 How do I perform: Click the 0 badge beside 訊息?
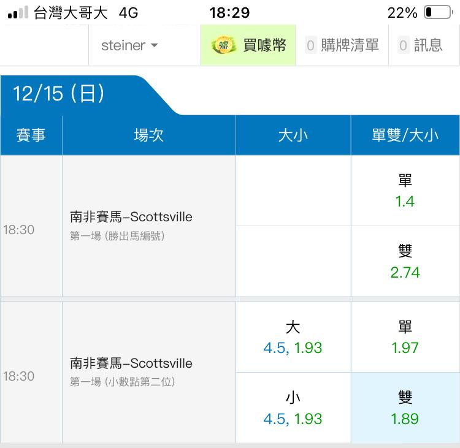tap(403, 45)
